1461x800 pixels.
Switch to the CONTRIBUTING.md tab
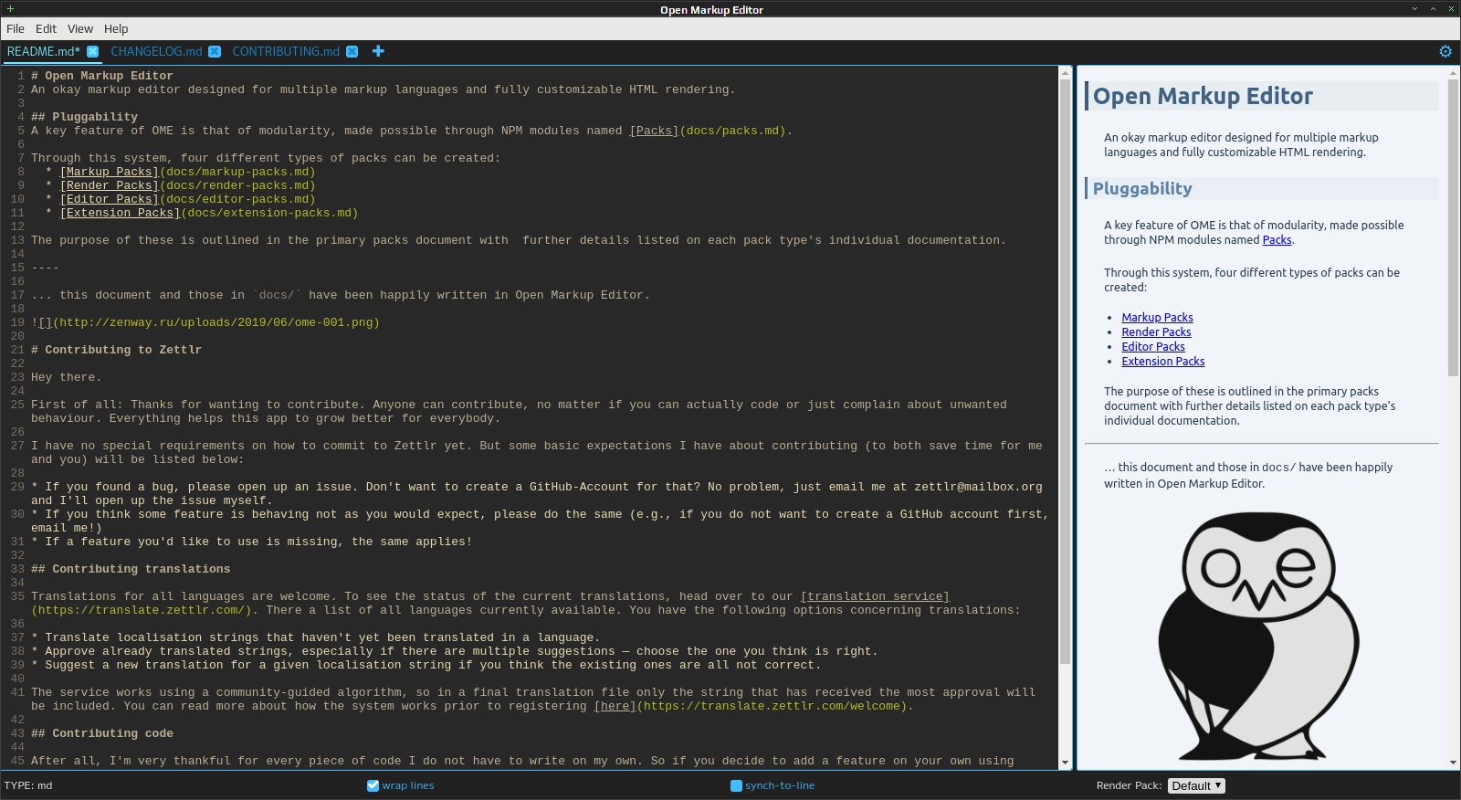[286, 52]
